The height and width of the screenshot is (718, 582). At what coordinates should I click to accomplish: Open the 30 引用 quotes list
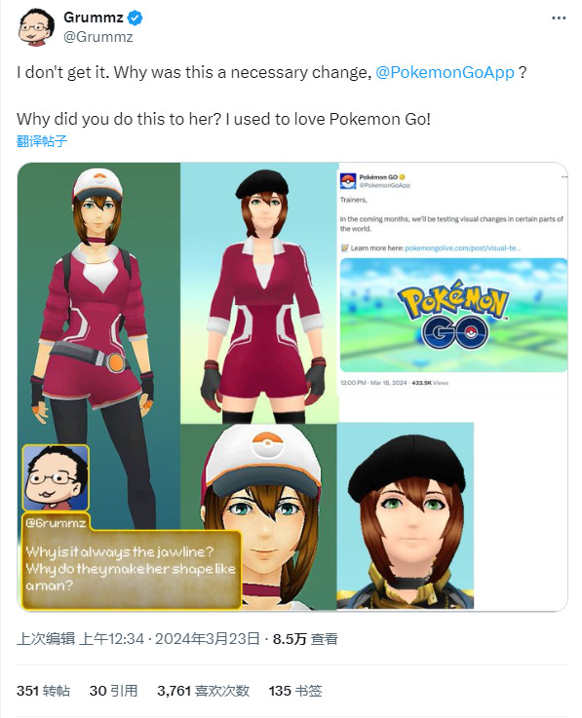point(113,691)
